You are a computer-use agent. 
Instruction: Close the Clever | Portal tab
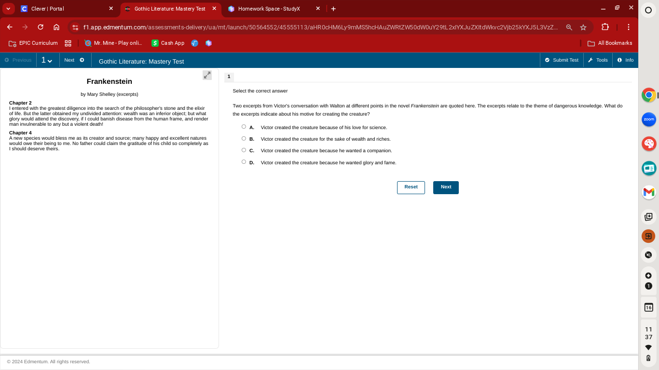(111, 9)
